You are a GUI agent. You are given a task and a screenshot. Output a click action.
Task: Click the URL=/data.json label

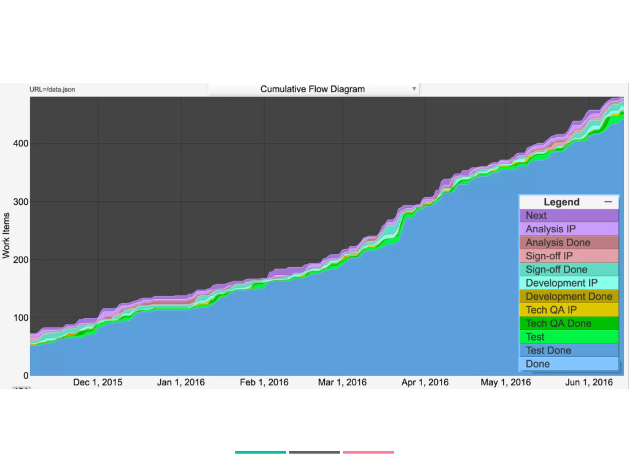point(52,89)
